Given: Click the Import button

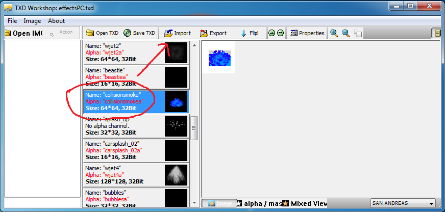Looking at the screenshot, I should [178, 33].
